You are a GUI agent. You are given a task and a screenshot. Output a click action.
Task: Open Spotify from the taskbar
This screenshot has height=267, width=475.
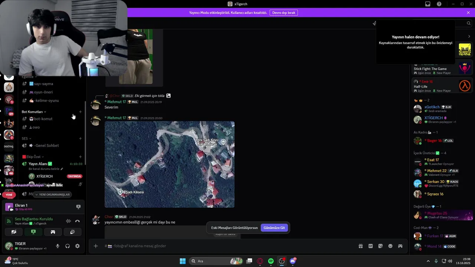click(271, 261)
